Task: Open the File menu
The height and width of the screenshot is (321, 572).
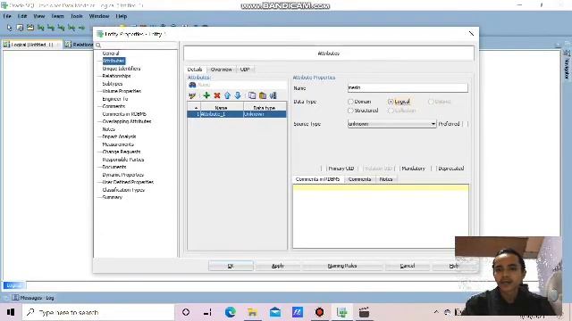Action: point(7,16)
